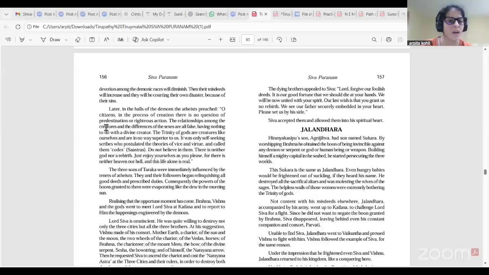The image size is (489, 275).
Task: Open the File sh tab
Action: click(304, 14)
